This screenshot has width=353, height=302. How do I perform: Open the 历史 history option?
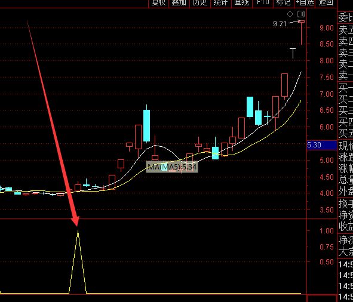point(199,3)
